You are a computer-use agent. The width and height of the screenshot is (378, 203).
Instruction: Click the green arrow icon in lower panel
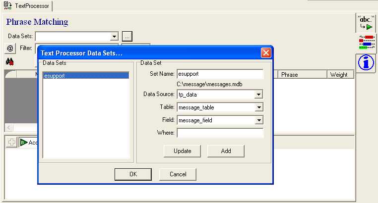click(23, 143)
